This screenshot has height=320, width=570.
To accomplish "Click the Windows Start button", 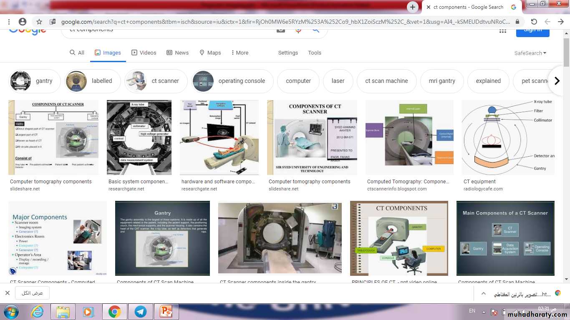I will pos(11,312).
